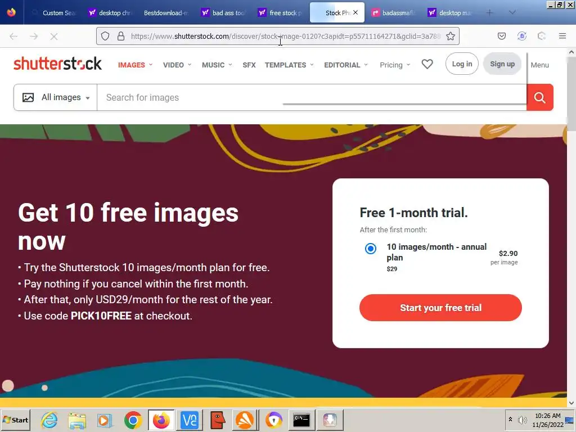Click the browser forward arrow
This screenshot has height=432, width=576.
coord(34,36)
